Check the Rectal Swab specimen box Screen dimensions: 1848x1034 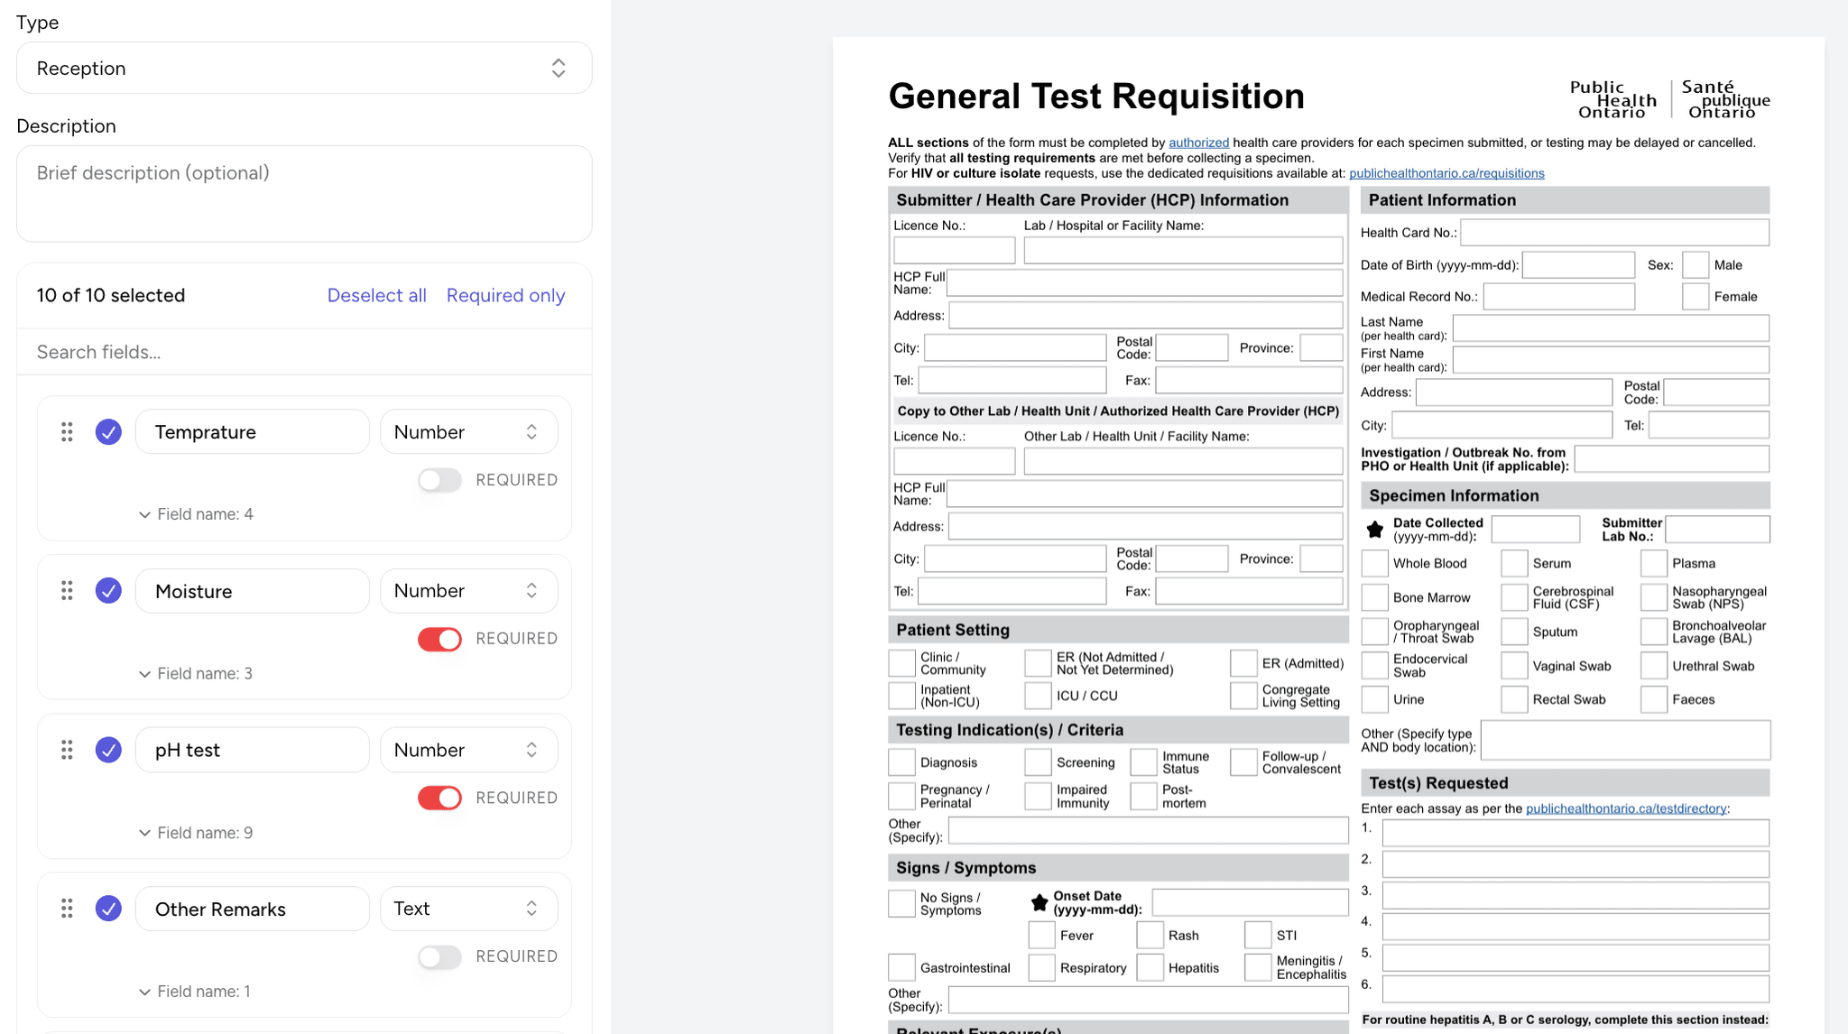click(x=1514, y=699)
